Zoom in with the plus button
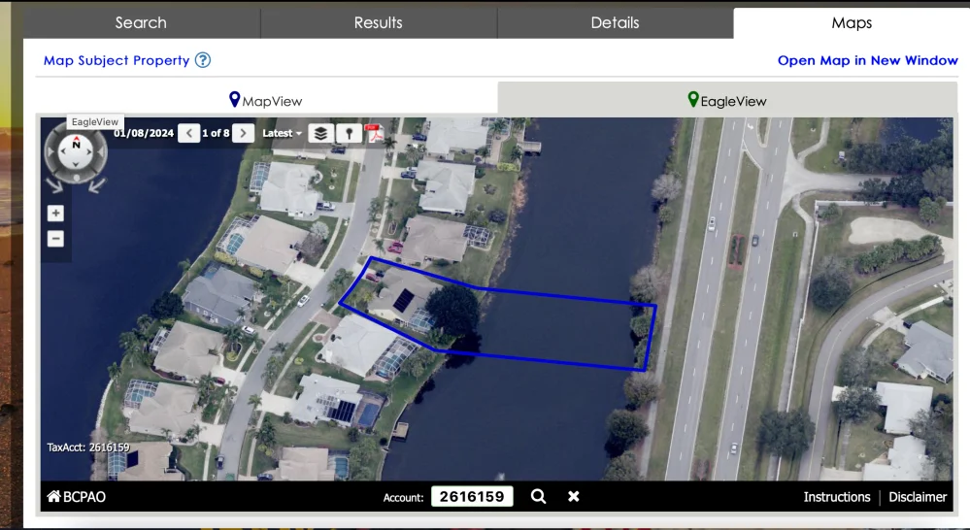Image resolution: width=970 pixels, height=530 pixels. pos(55,214)
